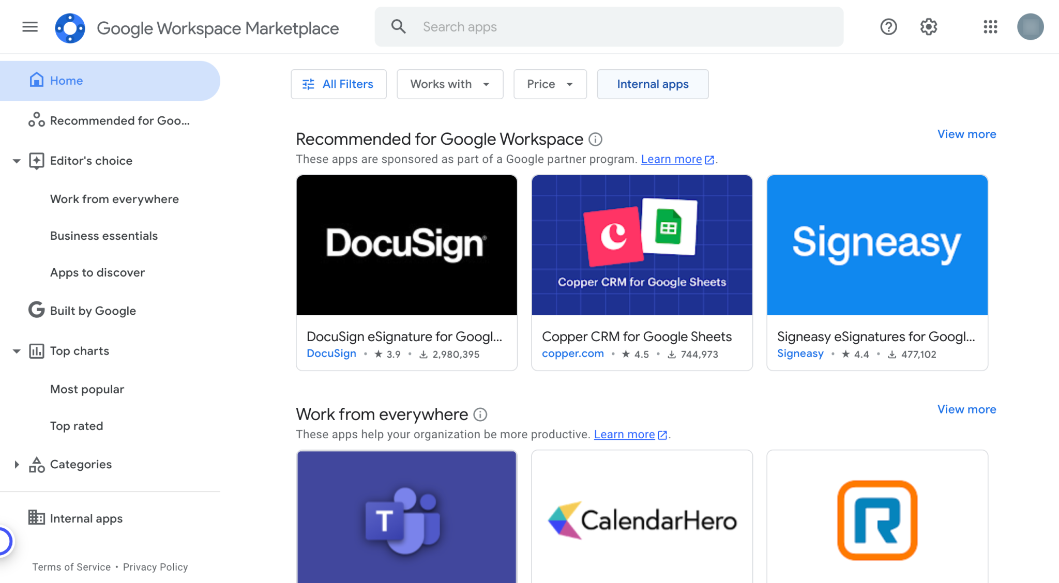The width and height of the screenshot is (1059, 583).
Task: Open the Google apps grid launcher
Action: click(x=990, y=27)
